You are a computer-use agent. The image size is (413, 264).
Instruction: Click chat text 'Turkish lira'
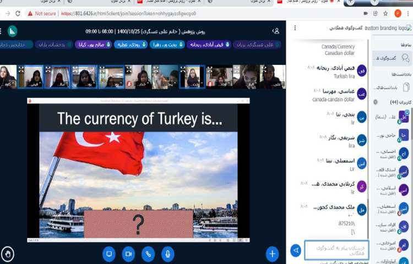pyautogui.click(x=344, y=76)
